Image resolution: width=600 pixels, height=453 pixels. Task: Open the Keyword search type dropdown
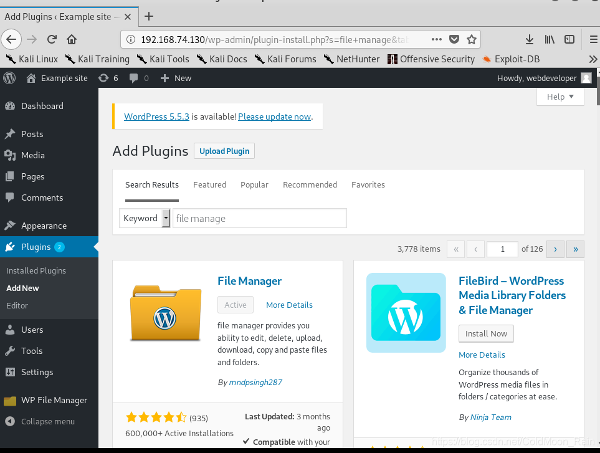(145, 218)
